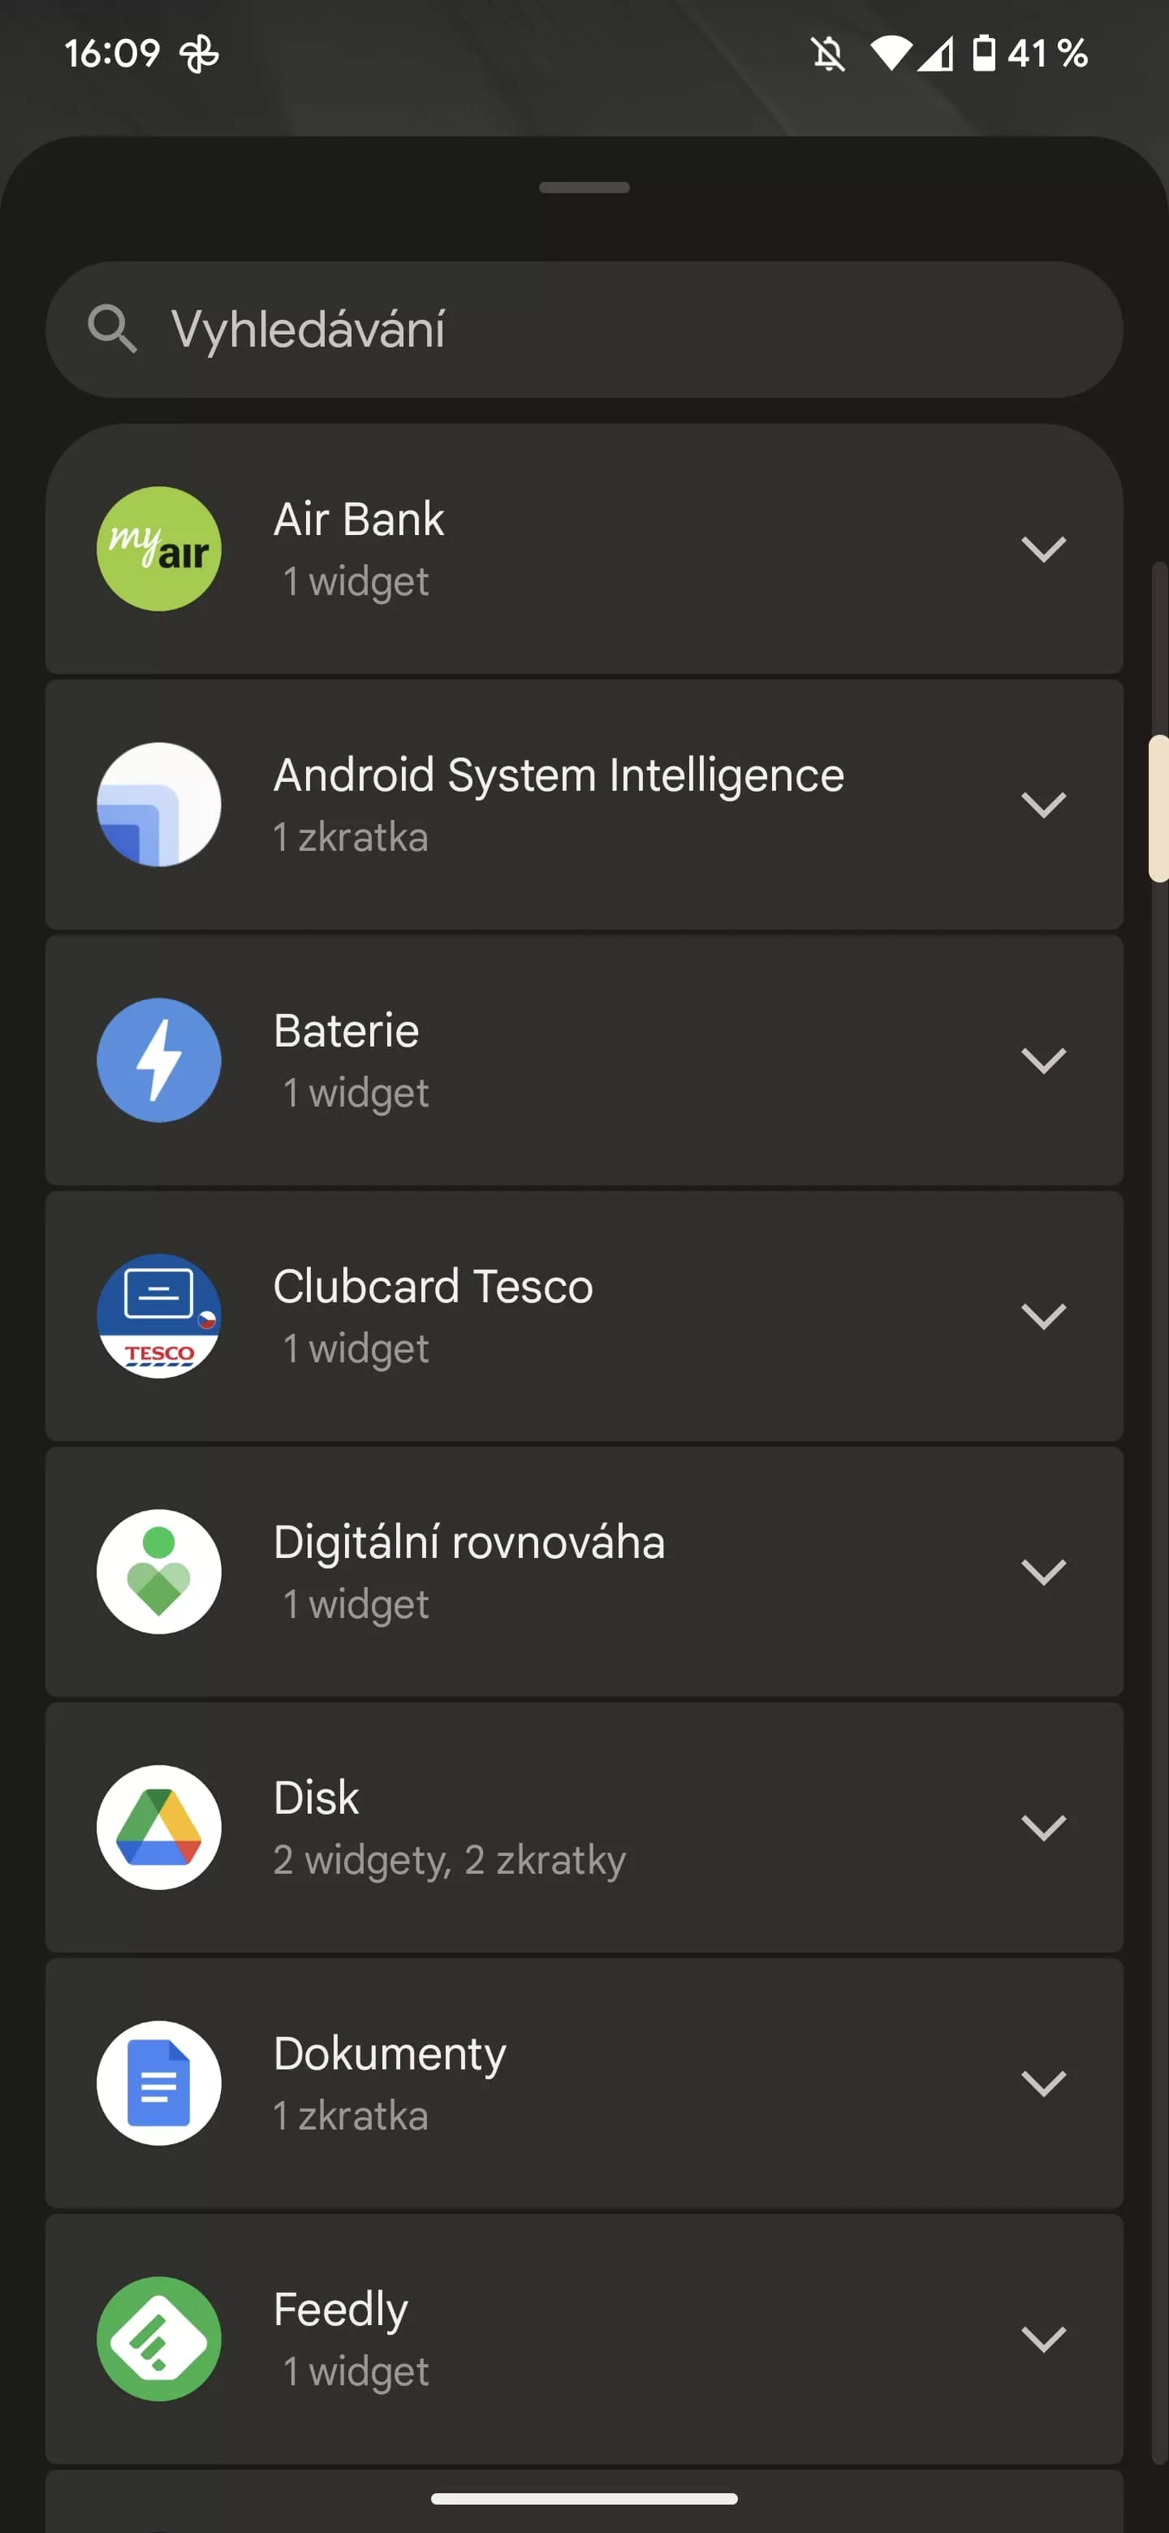Tap the Dokumenty app icon
This screenshot has width=1169, height=2533.
[x=158, y=2082]
